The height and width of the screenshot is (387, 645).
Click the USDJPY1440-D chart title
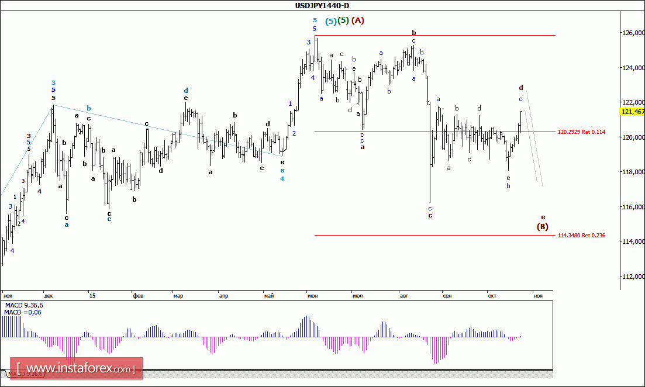point(322,5)
